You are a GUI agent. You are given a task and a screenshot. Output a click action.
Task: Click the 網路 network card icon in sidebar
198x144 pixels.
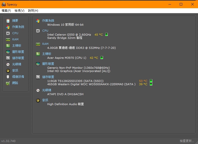(8, 83)
